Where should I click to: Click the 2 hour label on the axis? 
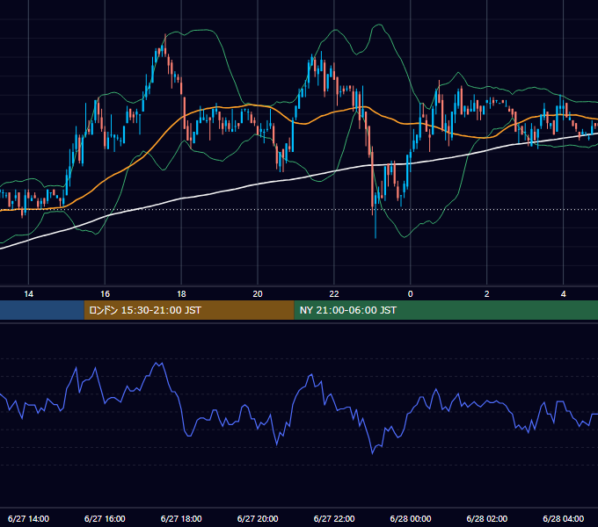487,294
